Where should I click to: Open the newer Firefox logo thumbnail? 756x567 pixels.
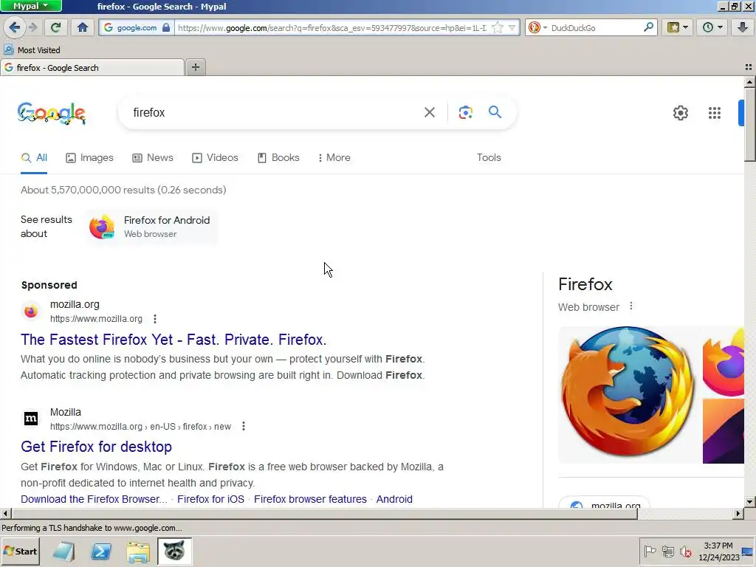coord(724,361)
